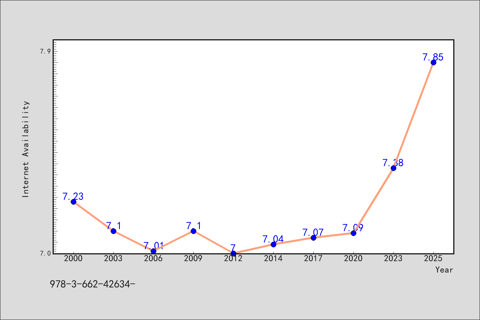Select the 2023 data point marker
The image size is (480, 320).
tap(393, 168)
